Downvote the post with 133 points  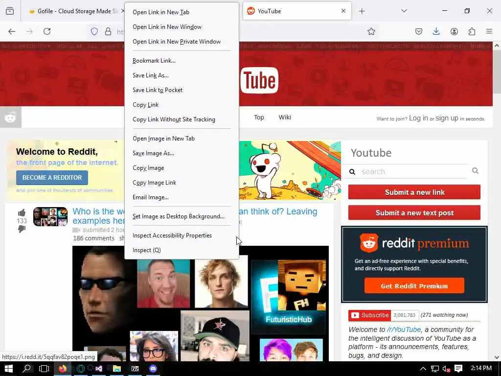[x=22, y=229]
